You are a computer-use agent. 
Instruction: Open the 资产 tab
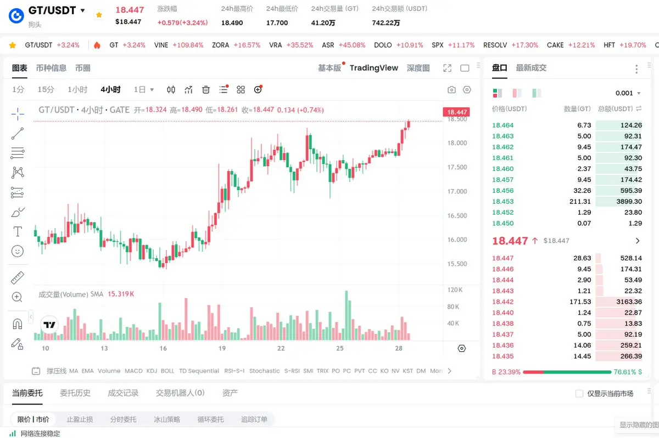[230, 393]
